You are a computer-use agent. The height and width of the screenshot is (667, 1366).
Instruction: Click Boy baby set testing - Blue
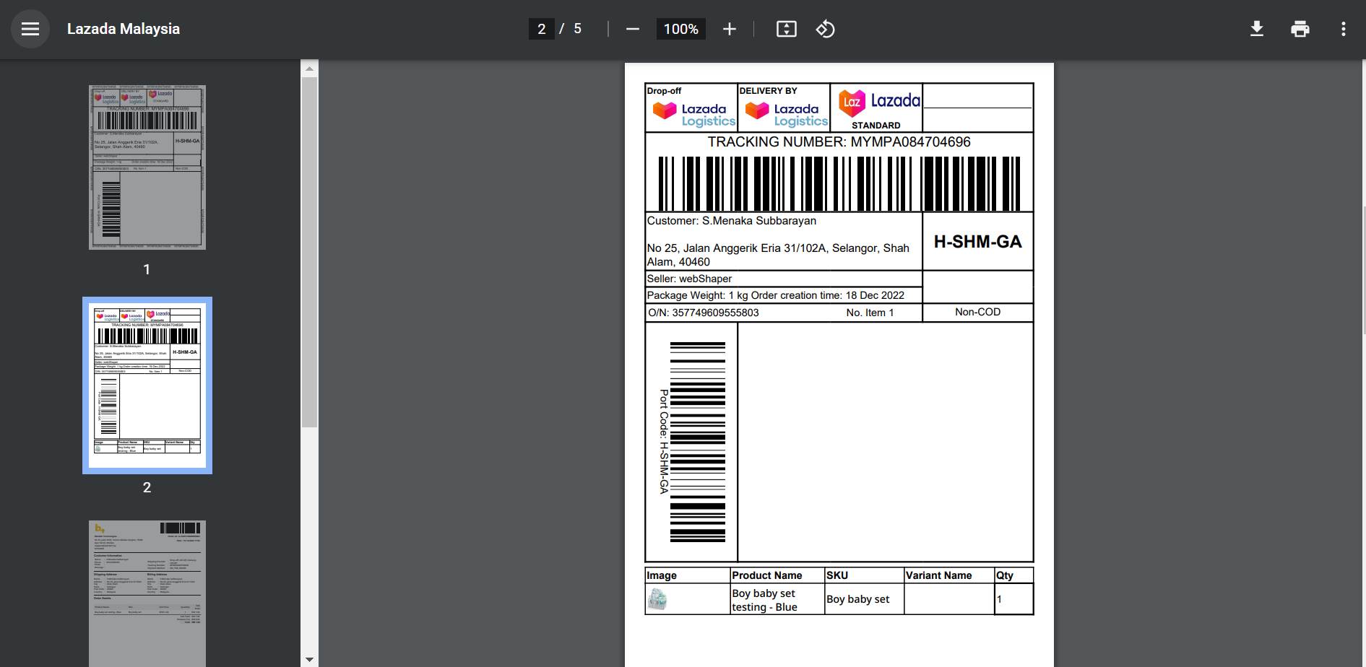[764, 600]
